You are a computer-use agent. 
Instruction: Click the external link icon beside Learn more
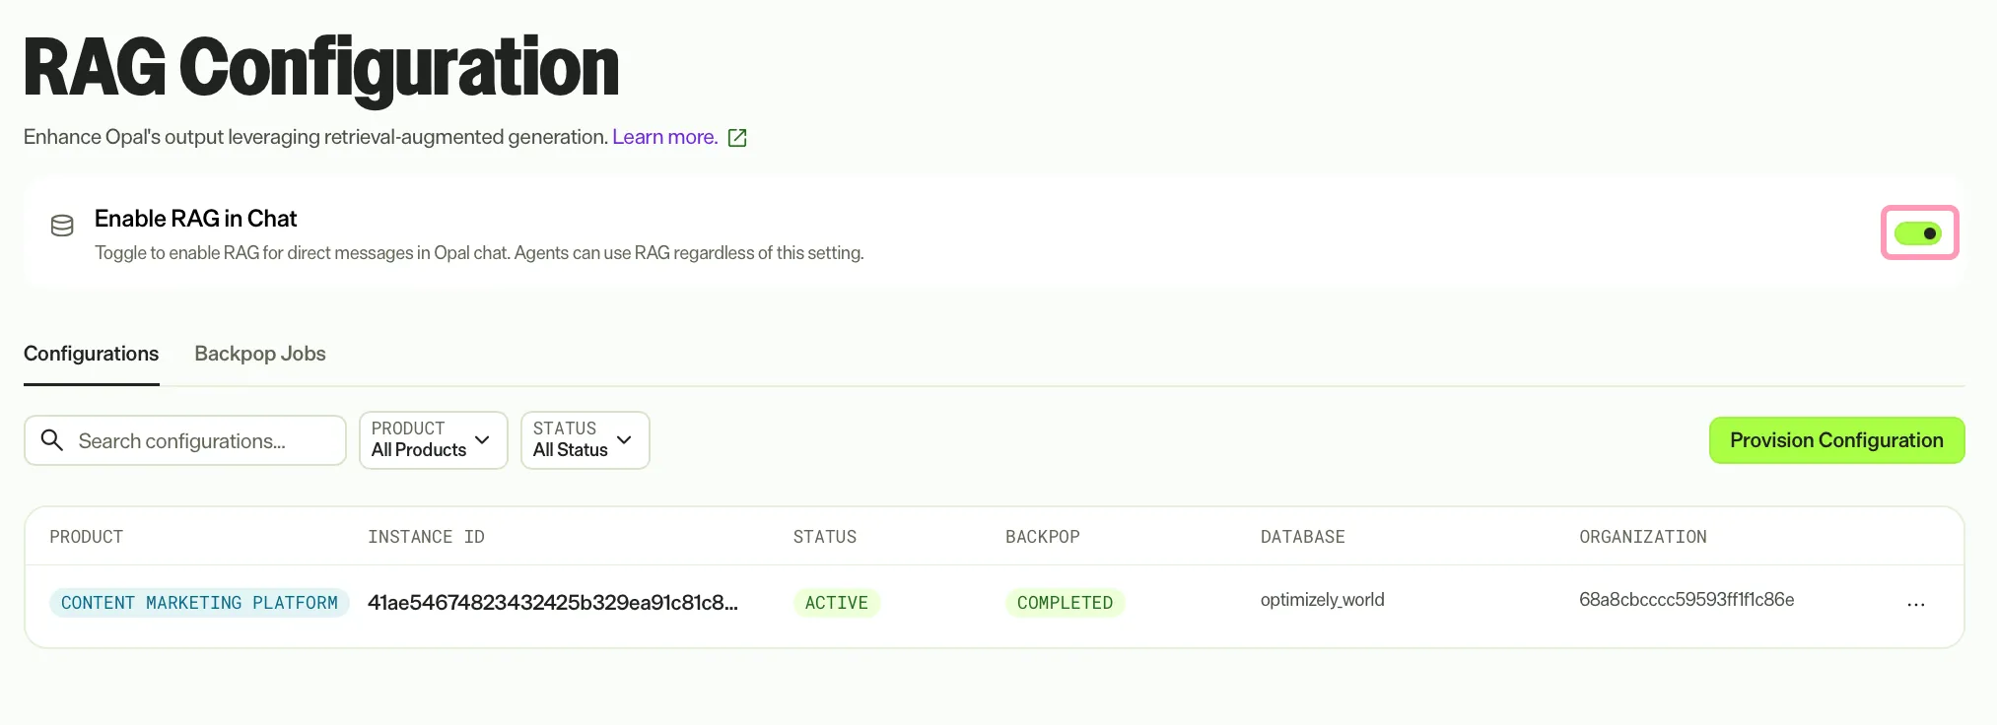pyautogui.click(x=737, y=138)
